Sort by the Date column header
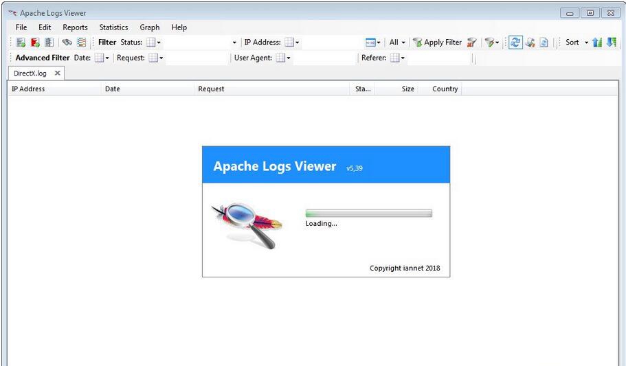626x366 pixels. (x=148, y=89)
